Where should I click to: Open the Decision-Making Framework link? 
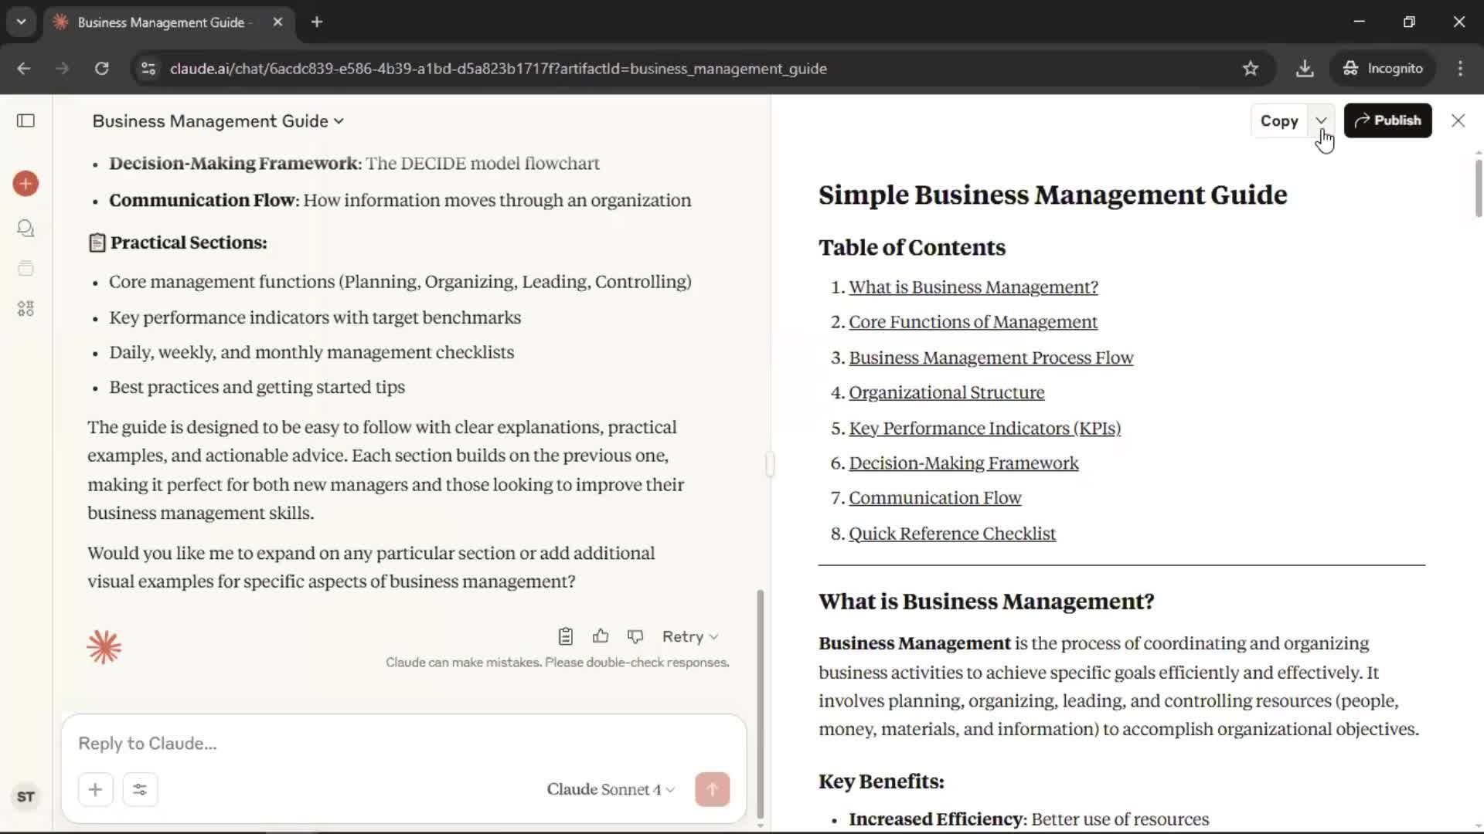pos(964,463)
